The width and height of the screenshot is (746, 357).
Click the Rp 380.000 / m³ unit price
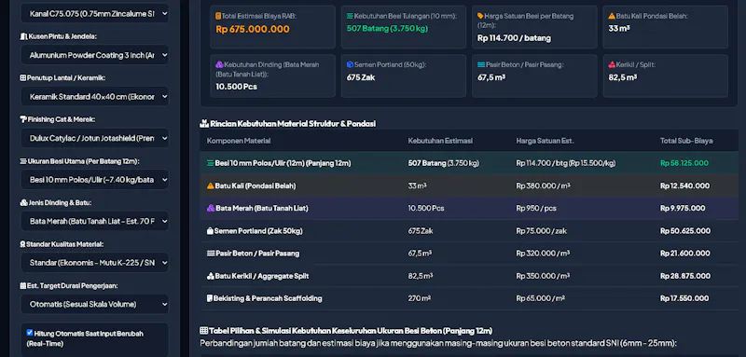pos(544,185)
